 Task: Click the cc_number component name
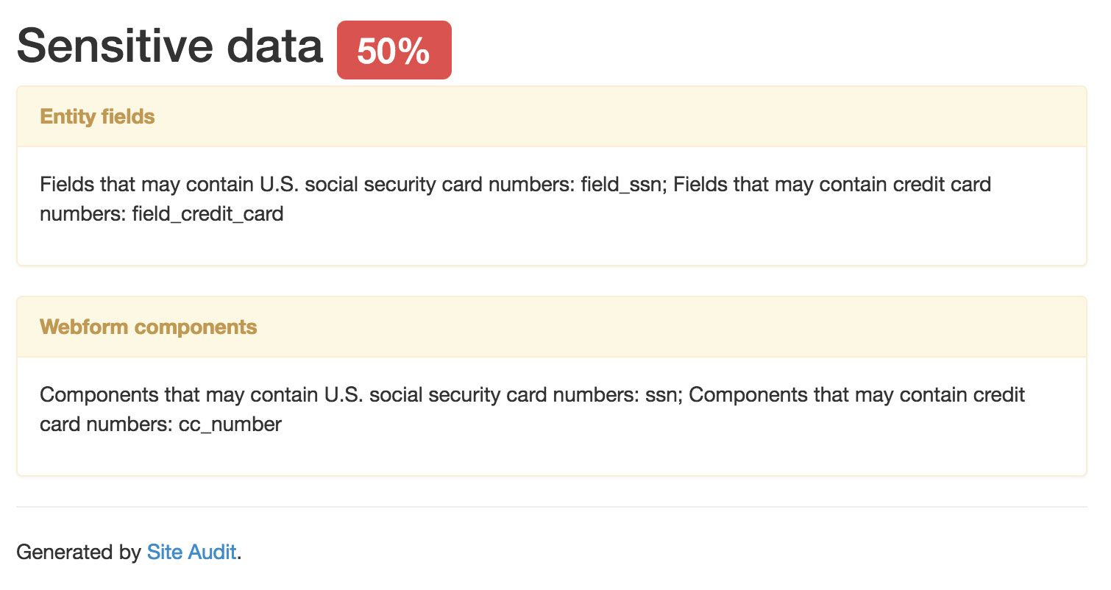coord(230,425)
